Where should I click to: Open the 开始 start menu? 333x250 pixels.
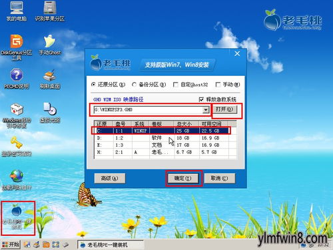(x=11, y=245)
